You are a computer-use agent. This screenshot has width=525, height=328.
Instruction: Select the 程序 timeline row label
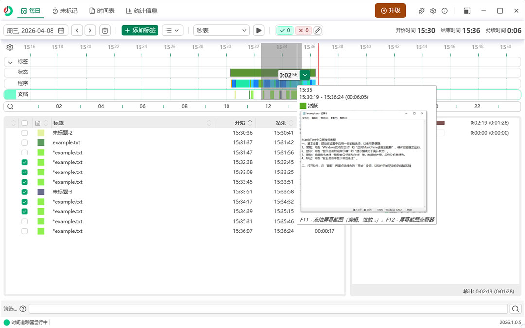23,84
